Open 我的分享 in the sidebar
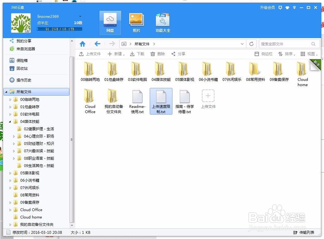 (21, 41)
